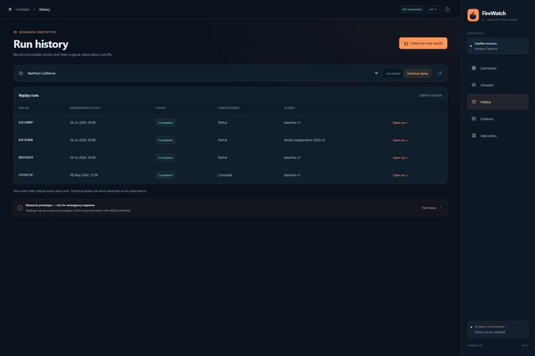Image resolution: width=535 pixels, height=356 pixels.
Task: Click the API v1 badge
Action: click(x=433, y=9)
